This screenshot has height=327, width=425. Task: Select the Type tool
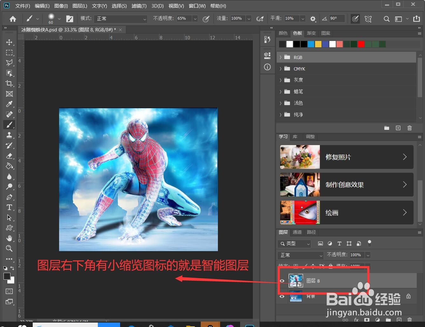pyautogui.click(x=9, y=207)
